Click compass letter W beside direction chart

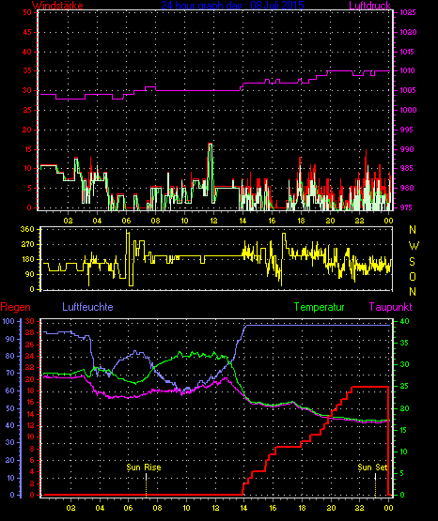[414, 246]
